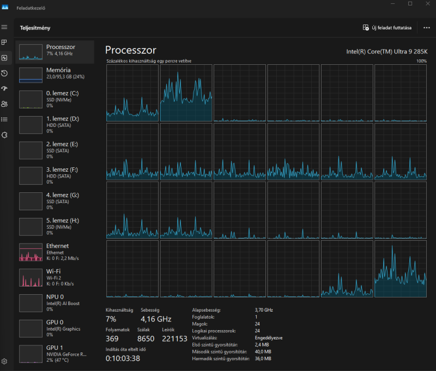Select '2. lemez (E:)' disk item
The width and height of the screenshot is (436, 371).
pyautogui.click(x=55, y=150)
